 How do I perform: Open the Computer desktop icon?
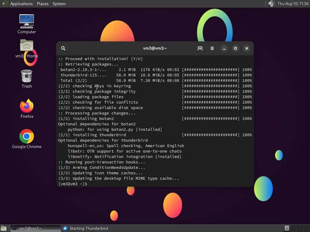[27, 24]
